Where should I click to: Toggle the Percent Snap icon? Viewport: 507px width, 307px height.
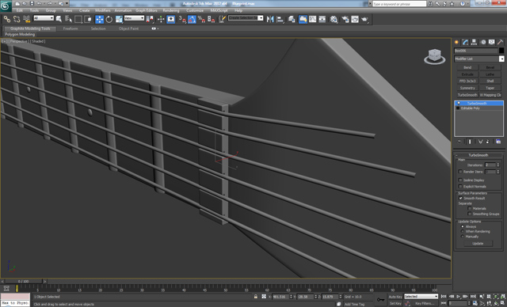pos(201,19)
